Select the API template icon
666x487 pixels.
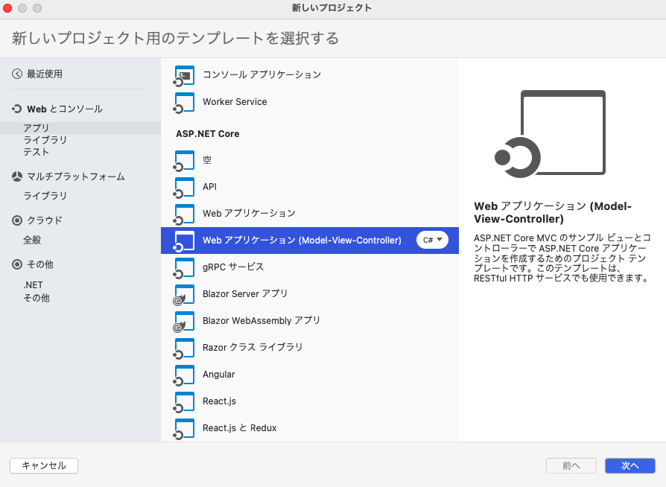[x=184, y=187]
